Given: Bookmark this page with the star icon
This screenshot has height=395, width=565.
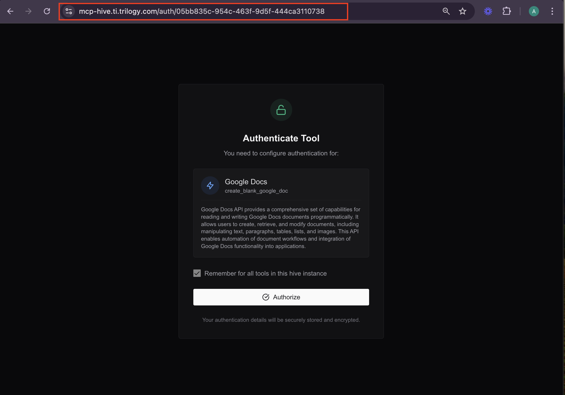Looking at the screenshot, I should coord(463,11).
